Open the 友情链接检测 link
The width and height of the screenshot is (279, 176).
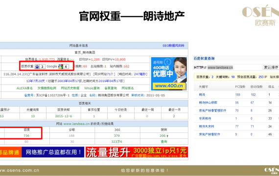pos(46,88)
